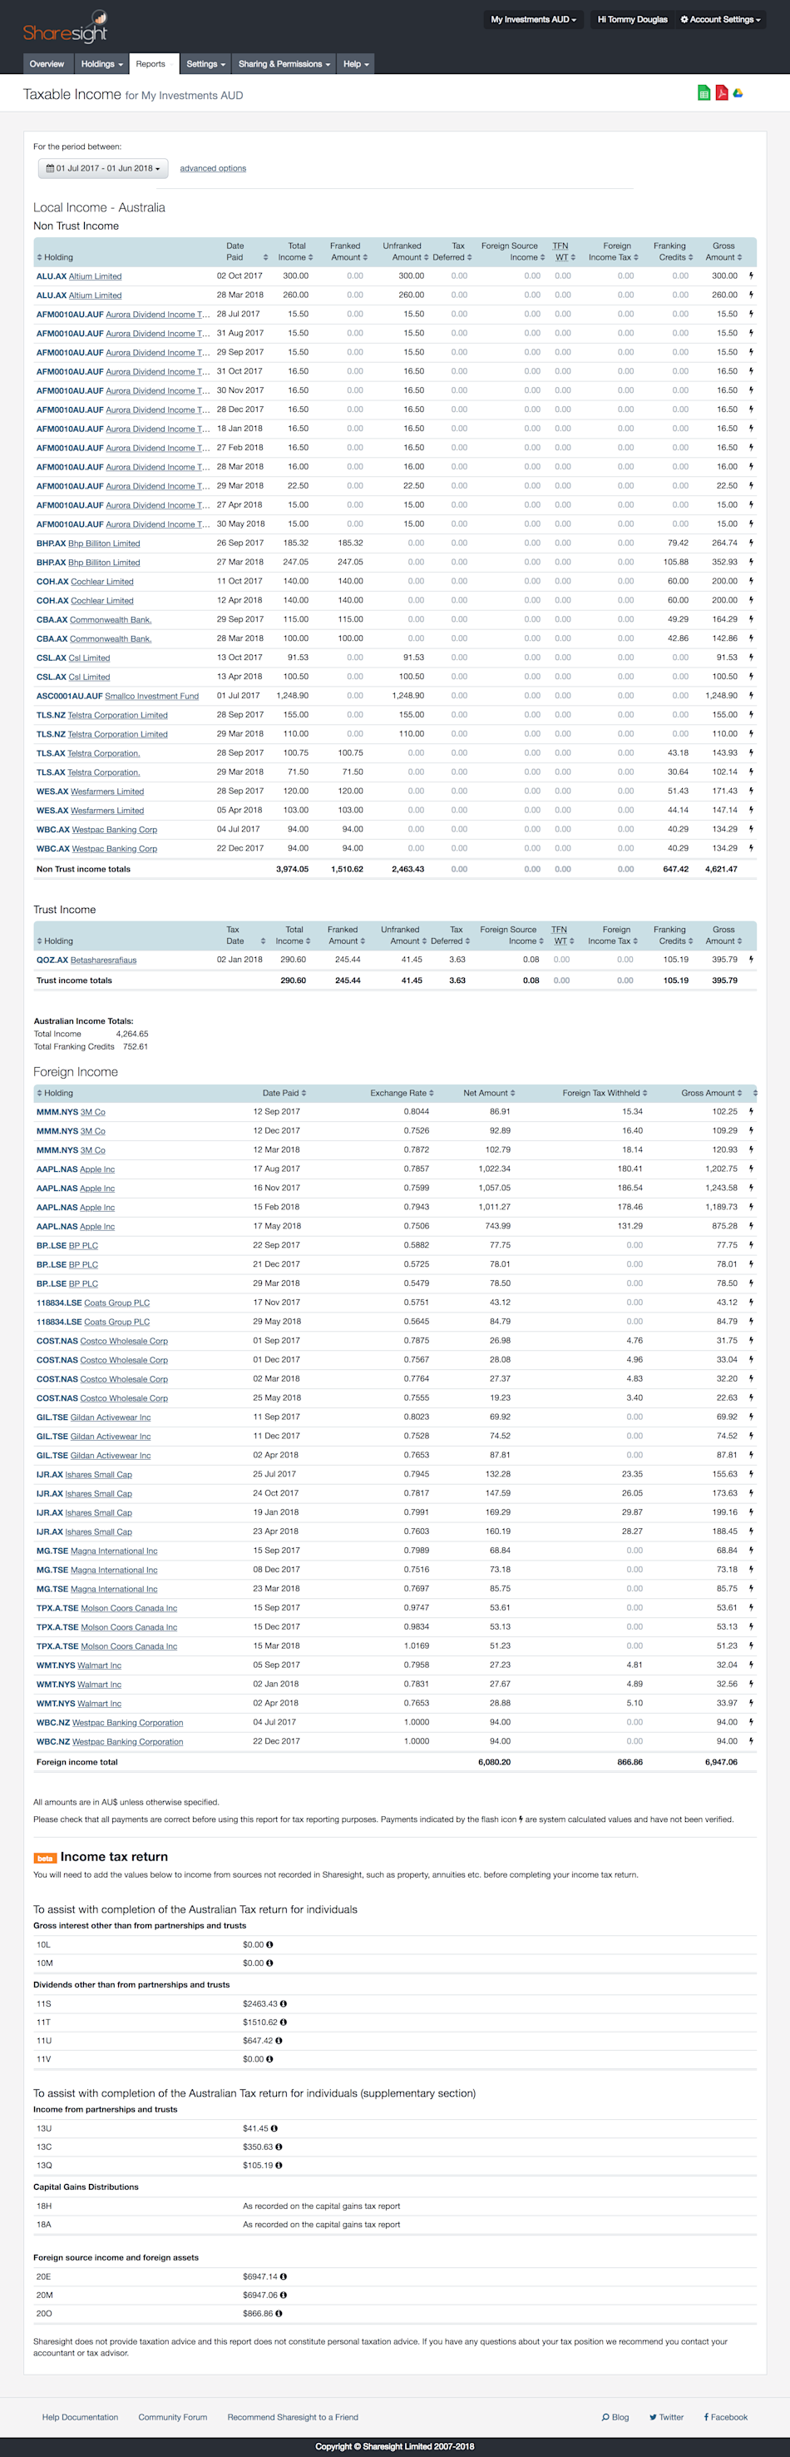Click info icon next to 20M $6947.06
790x2457 pixels.
pos(283,2295)
